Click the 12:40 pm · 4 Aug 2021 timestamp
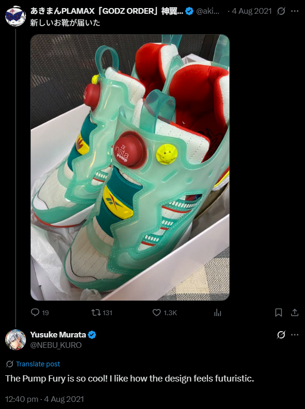 tap(44, 399)
